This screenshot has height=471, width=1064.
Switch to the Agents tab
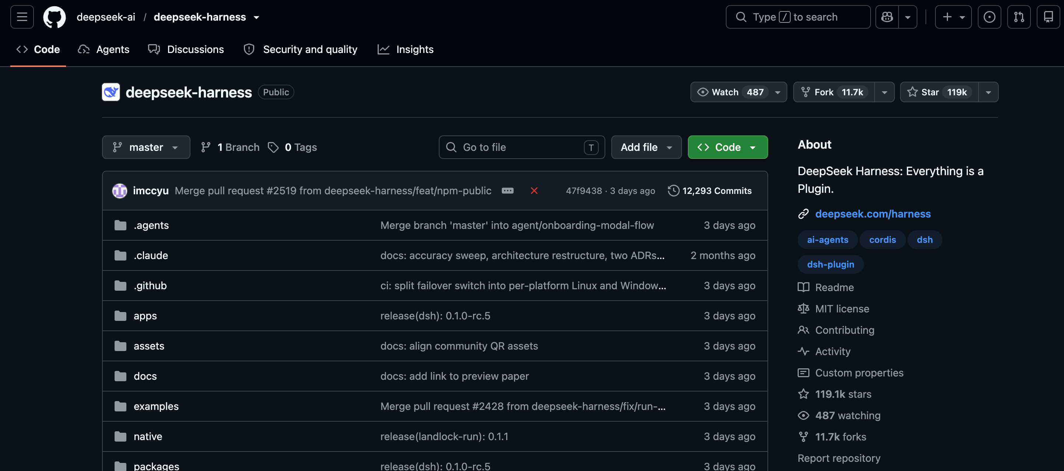(x=104, y=50)
